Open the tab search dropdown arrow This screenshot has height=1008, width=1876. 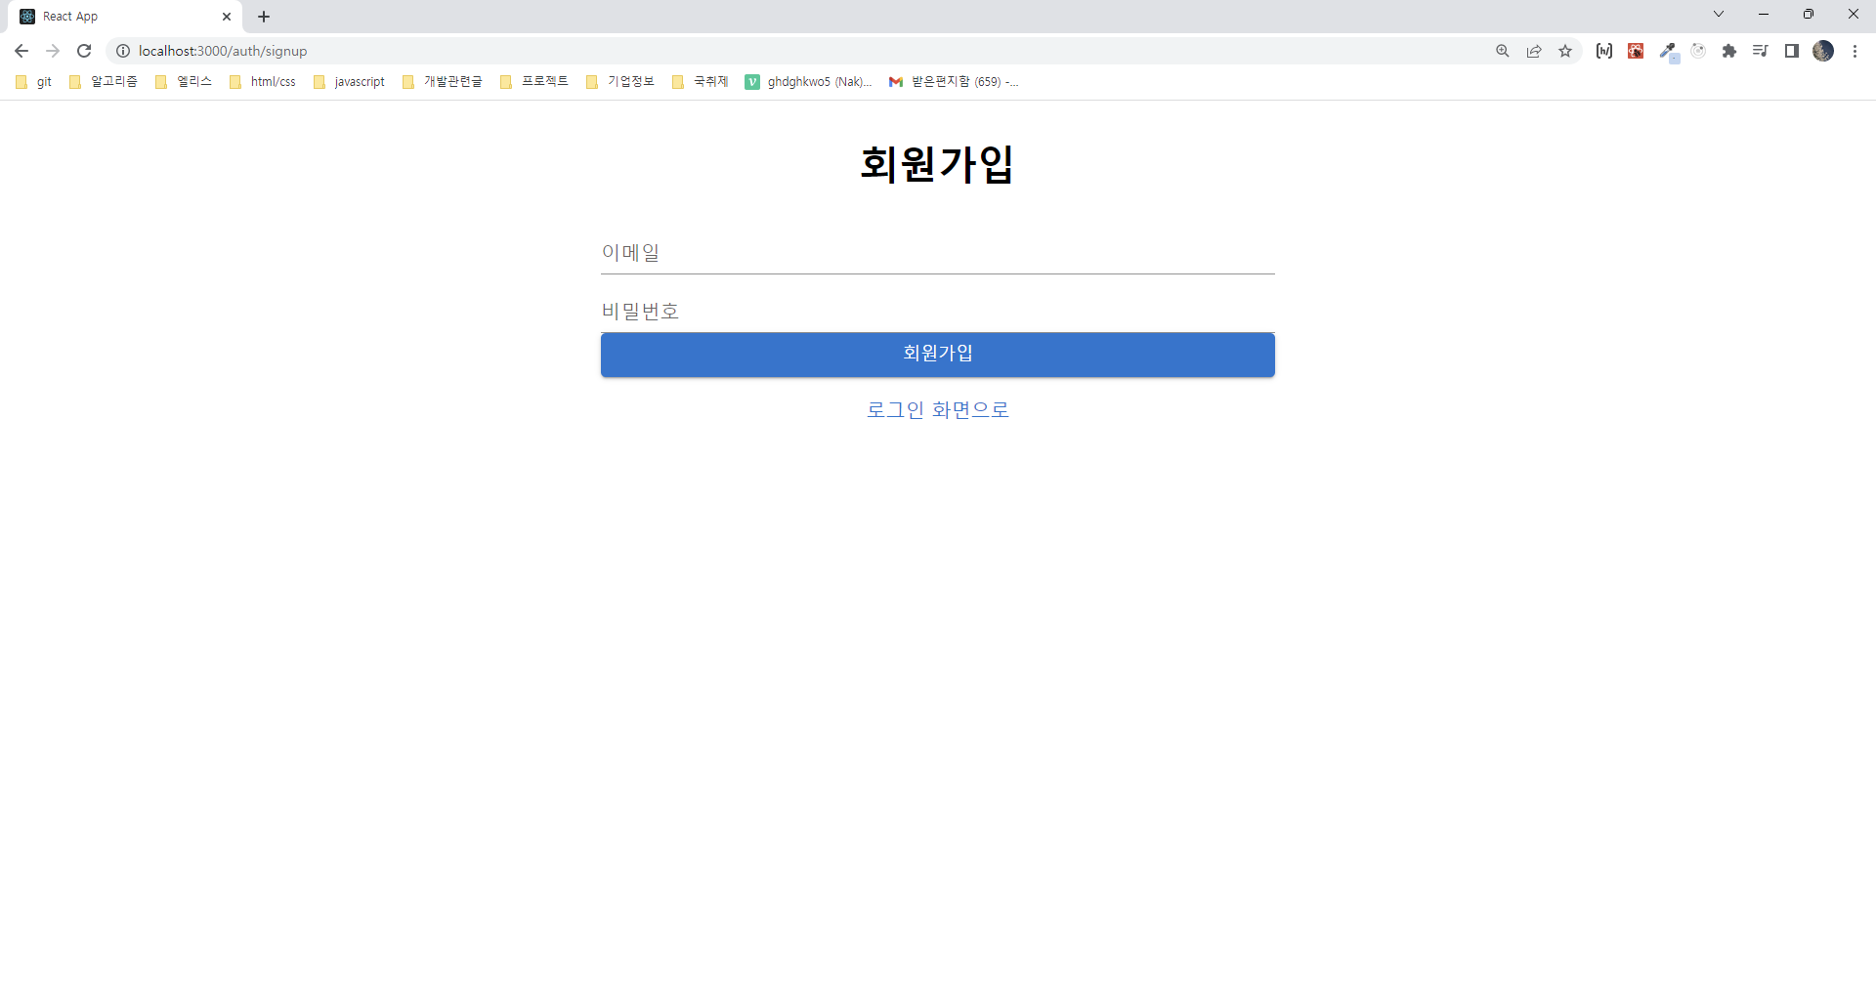[1718, 14]
